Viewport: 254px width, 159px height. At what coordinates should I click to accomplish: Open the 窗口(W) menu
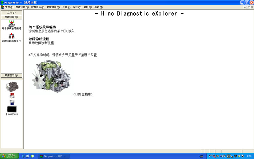click(88, 7)
